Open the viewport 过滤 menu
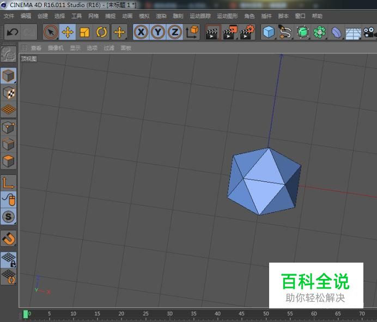 click(x=109, y=48)
